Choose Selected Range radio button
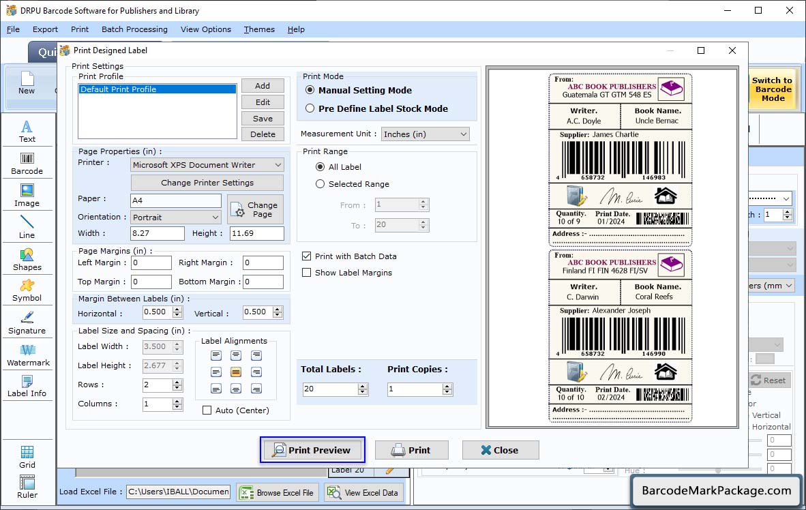The image size is (806, 510). pos(320,184)
